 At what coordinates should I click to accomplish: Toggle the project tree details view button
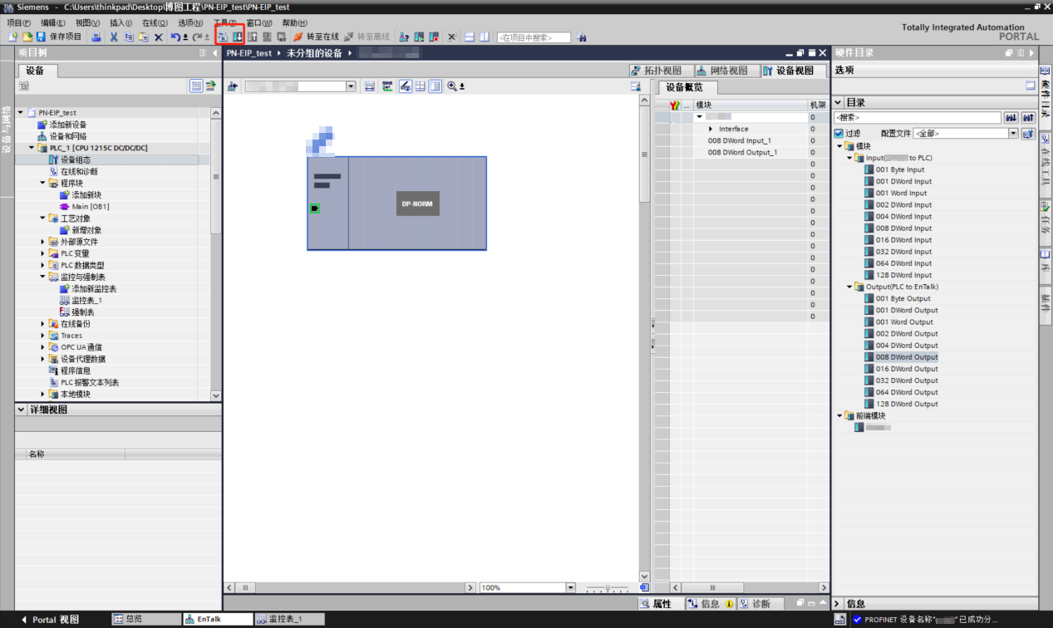(196, 86)
